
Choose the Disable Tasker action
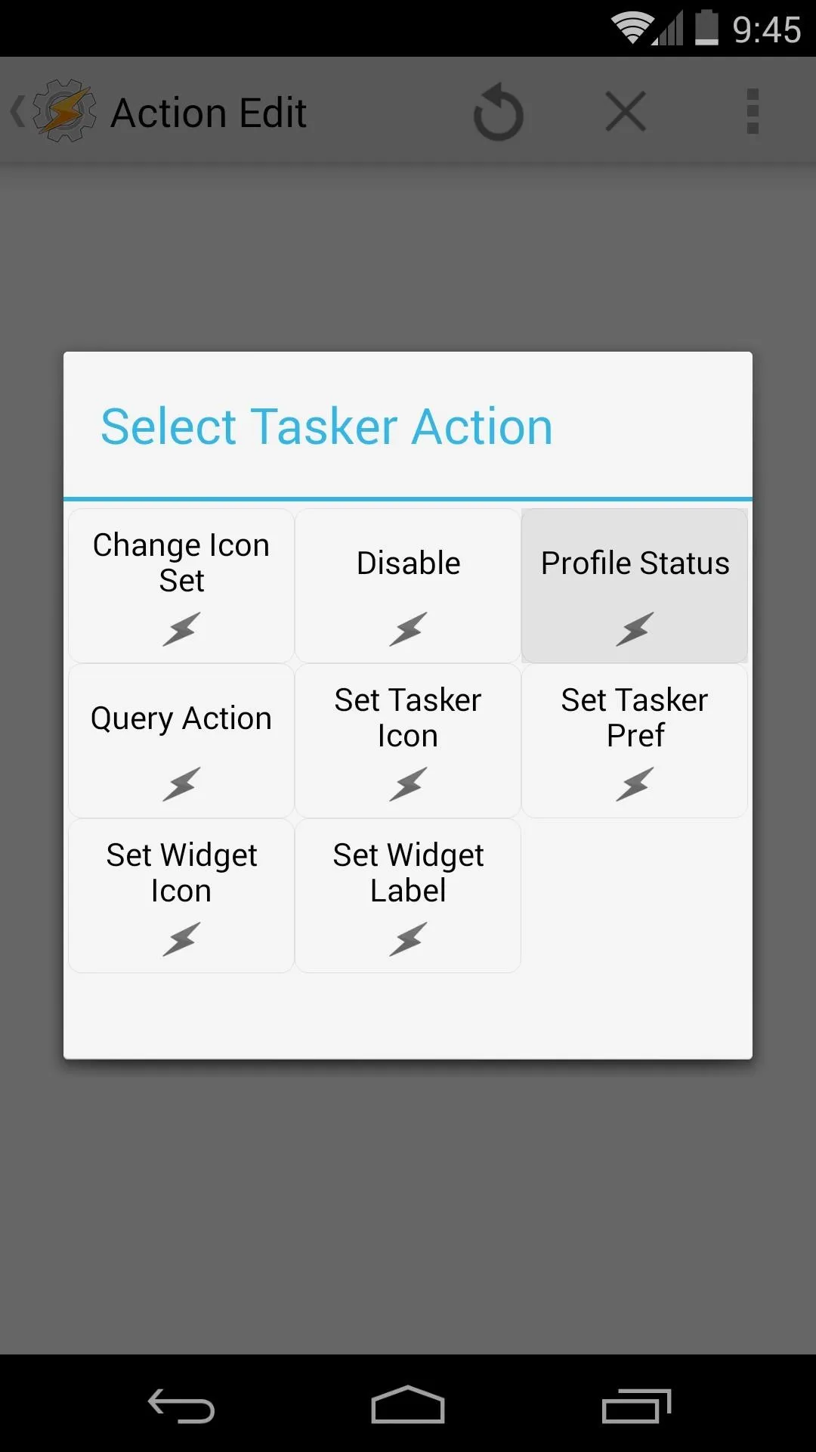[408, 586]
